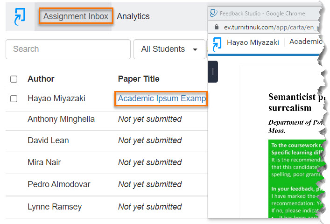Click the Chrome icon in Feedback Studio title bar
Image resolution: width=330 pixels, height=224 pixels.
point(213,14)
